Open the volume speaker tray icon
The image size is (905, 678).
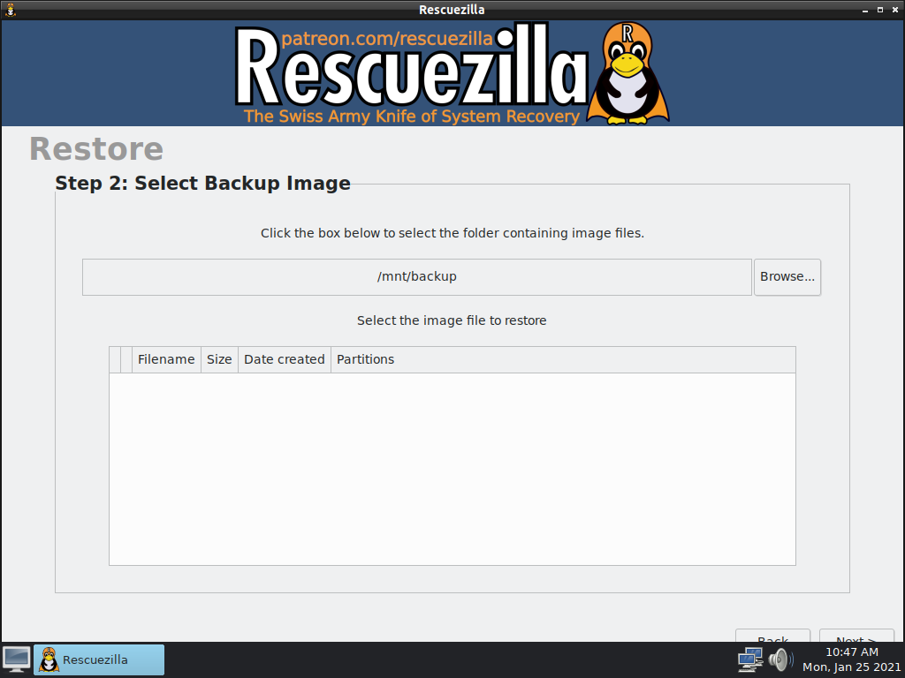pos(780,659)
